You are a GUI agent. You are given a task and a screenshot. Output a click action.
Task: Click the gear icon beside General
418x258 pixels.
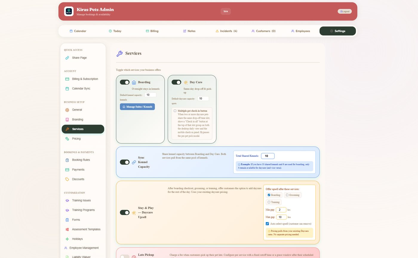pos(67,110)
